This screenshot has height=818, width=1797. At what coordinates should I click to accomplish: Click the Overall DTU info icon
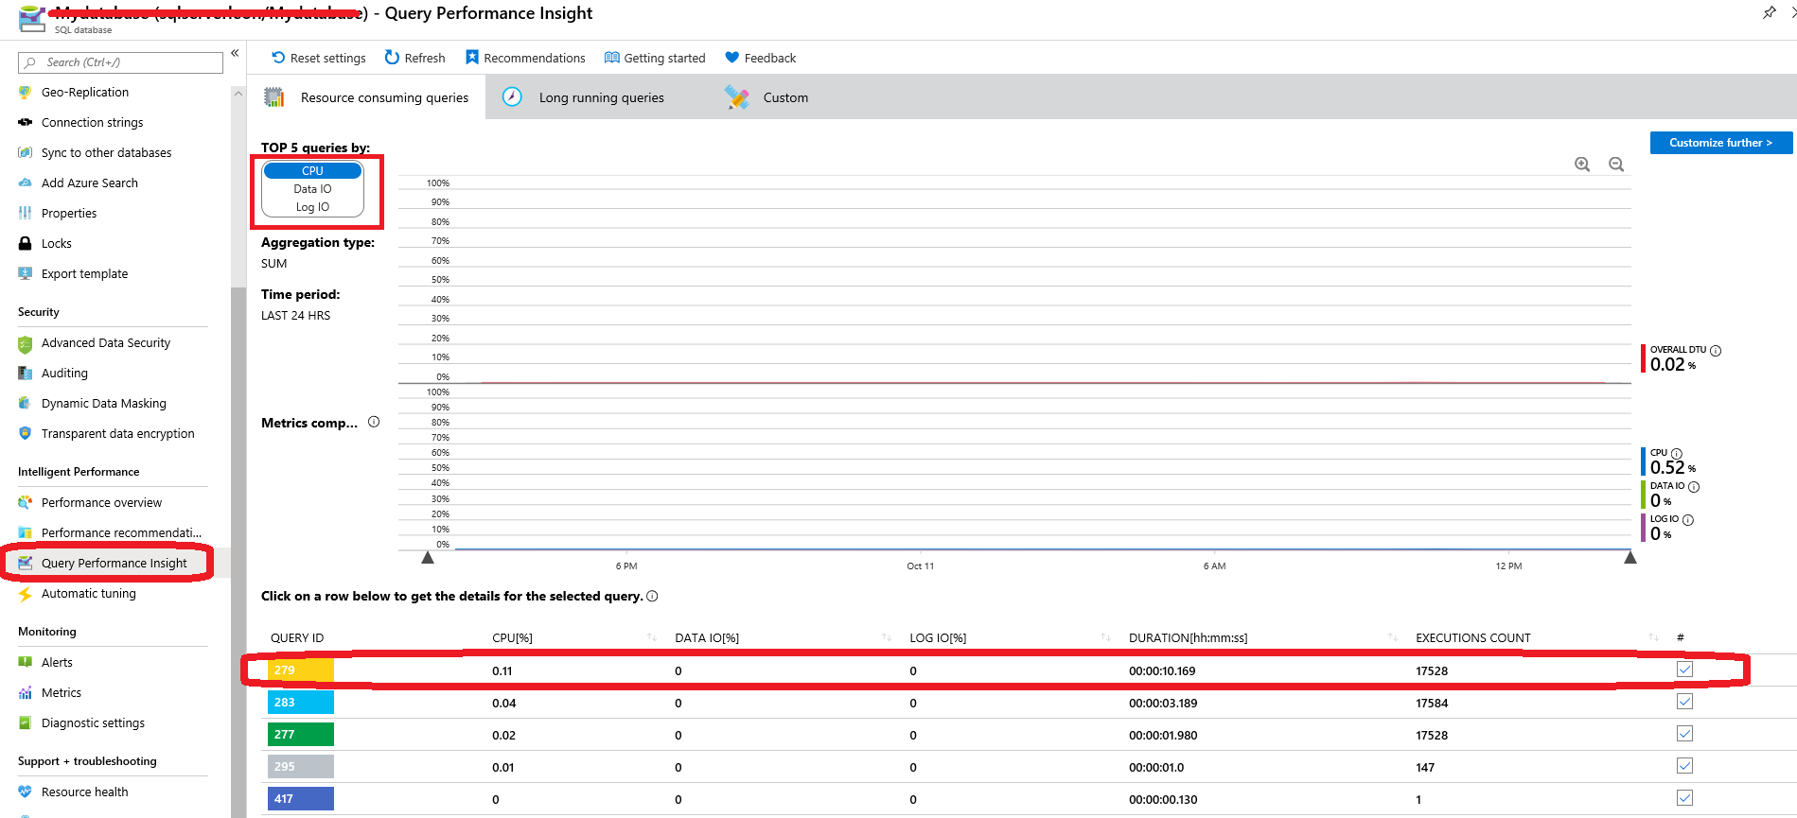(1716, 351)
